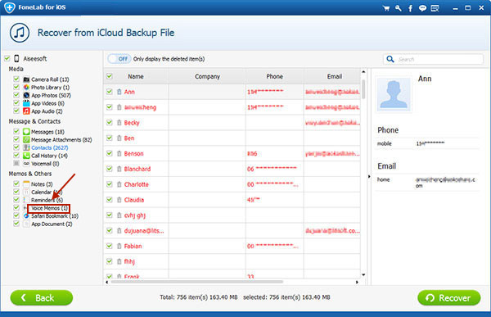Viewport: 491px width, 317px height.
Task: Uncheck the checkbox for contact Charlotte
Action: click(x=110, y=184)
